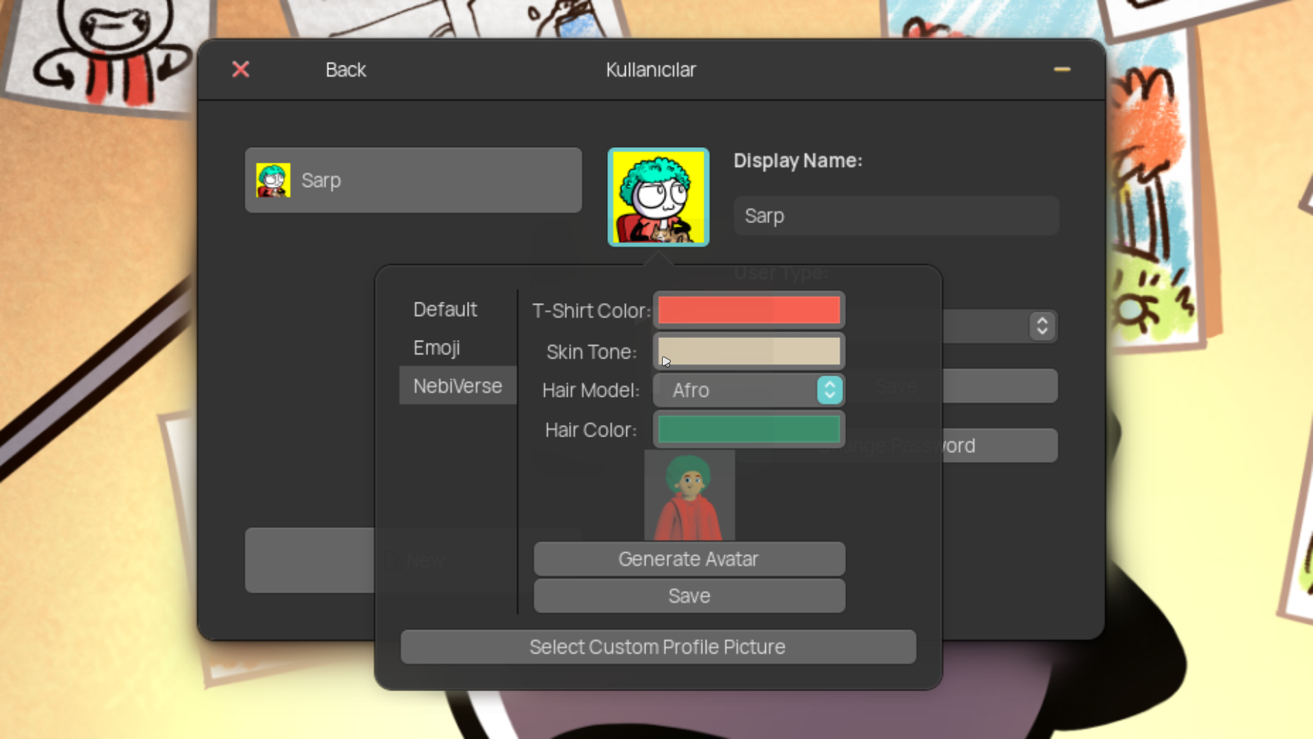1313x739 pixels.
Task: Click the Change Password button behind popup
Action: [x=1000, y=445]
